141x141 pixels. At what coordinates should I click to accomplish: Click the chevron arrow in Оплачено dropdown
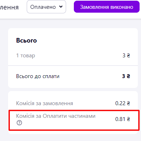(61, 7)
